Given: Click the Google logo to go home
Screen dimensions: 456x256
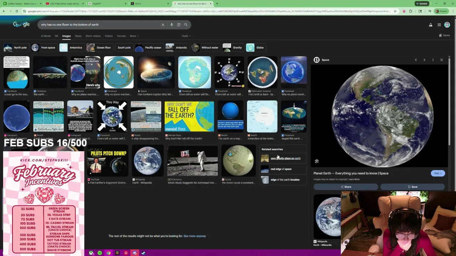Looking at the screenshot, I should tap(21, 24).
